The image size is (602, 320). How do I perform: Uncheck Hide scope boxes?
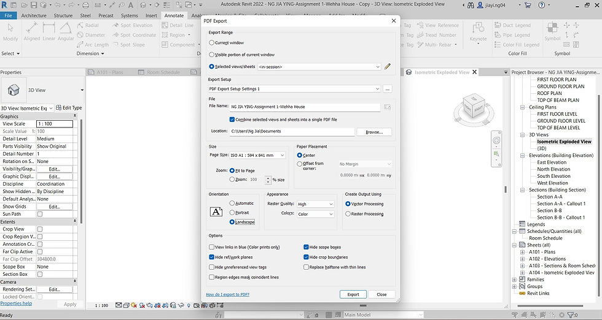point(306,247)
